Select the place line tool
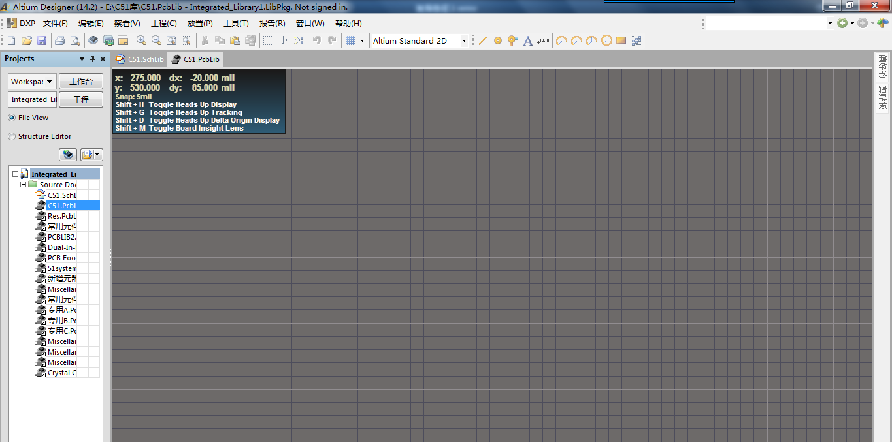This screenshot has width=892, height=442. pos(483,40)
